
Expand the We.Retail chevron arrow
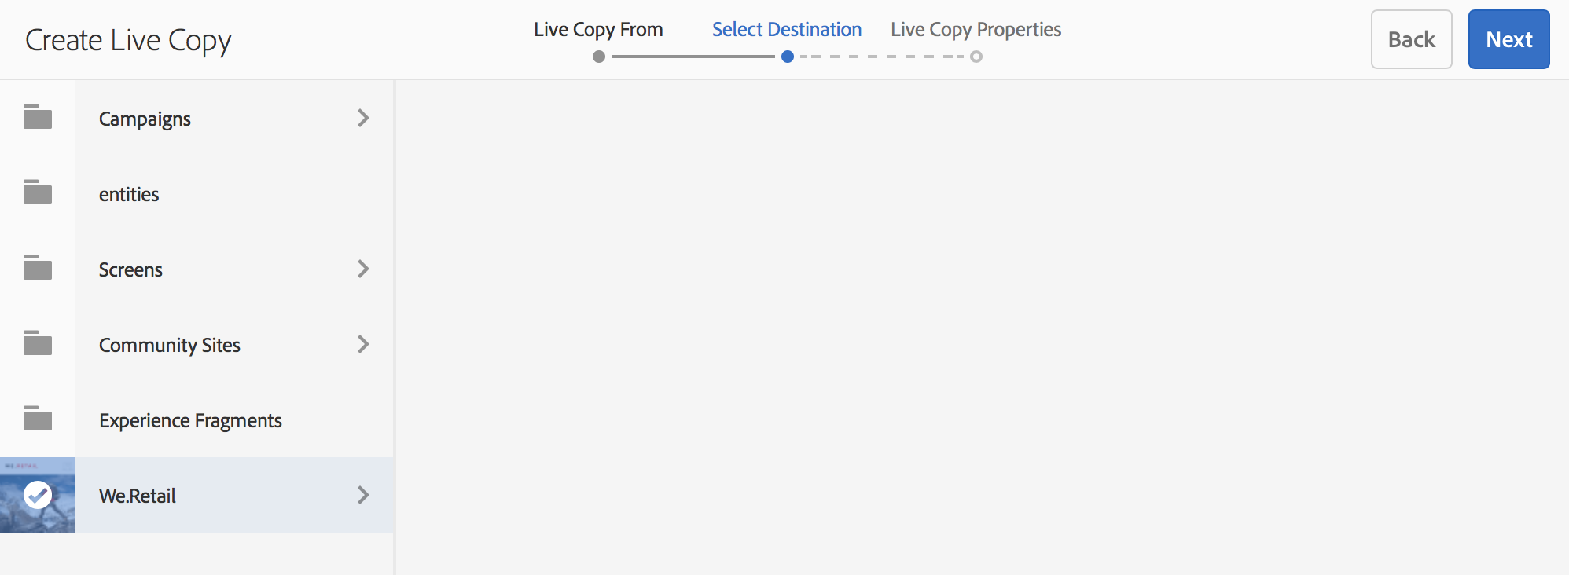[363, 495]
